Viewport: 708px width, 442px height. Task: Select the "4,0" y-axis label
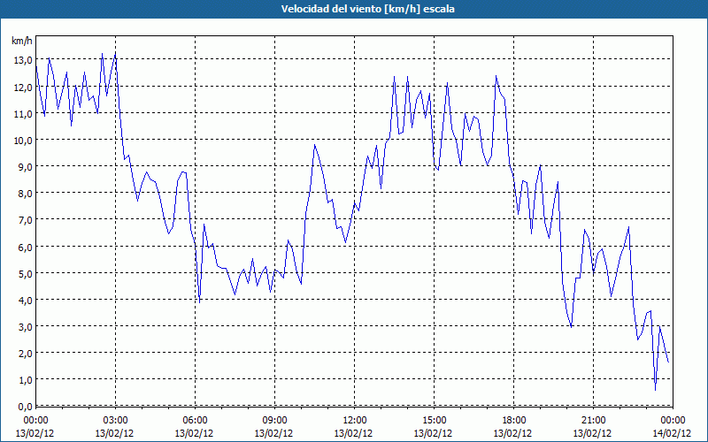point(25,301)
